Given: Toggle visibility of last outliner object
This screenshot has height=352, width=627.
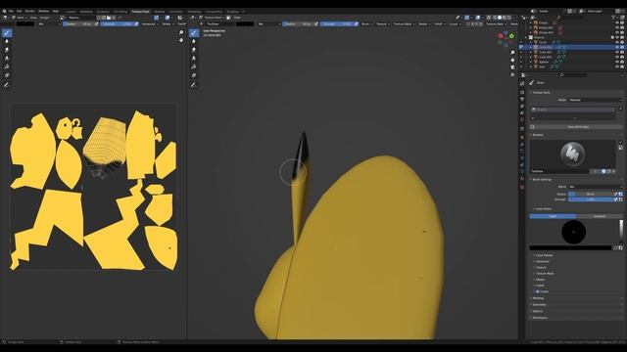Looking at the screenshot, I should point(617,66).
